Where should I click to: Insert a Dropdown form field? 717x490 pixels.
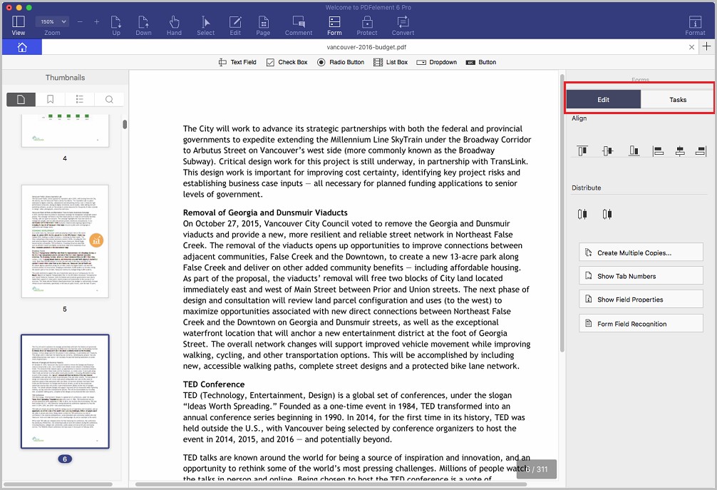tap(436, 62)
